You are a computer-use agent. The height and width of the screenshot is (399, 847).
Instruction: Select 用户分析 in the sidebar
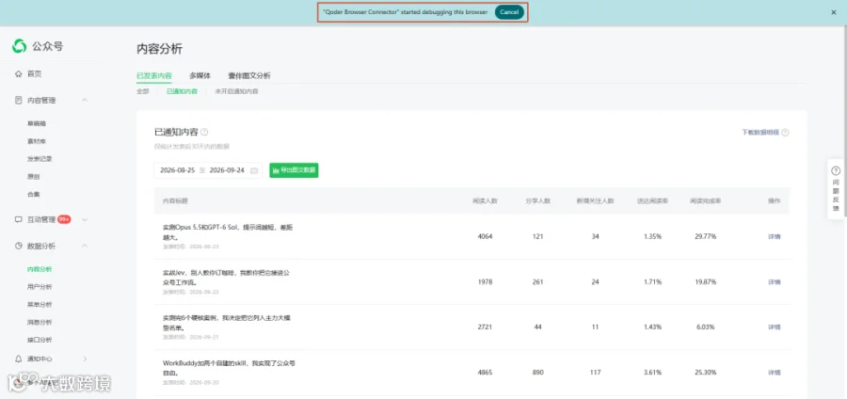[x=40, y=287]
